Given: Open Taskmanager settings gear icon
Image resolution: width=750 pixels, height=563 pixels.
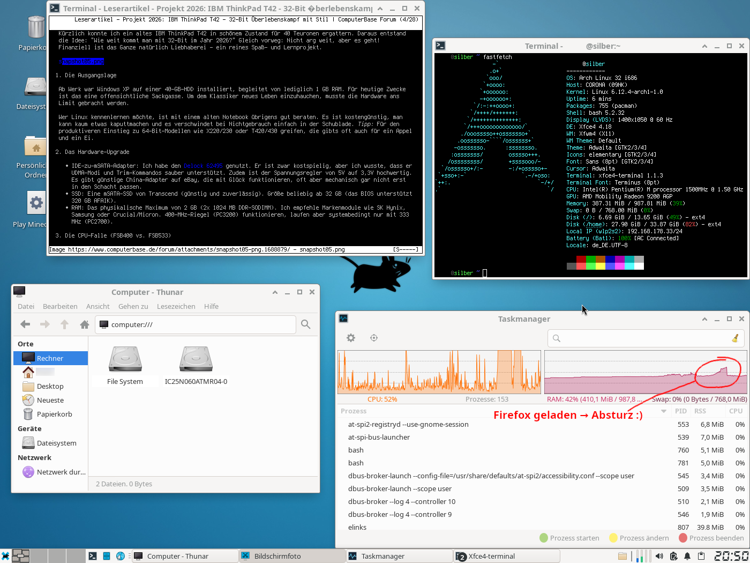Looking at the screenshot, I should click(x=351, y=338).
